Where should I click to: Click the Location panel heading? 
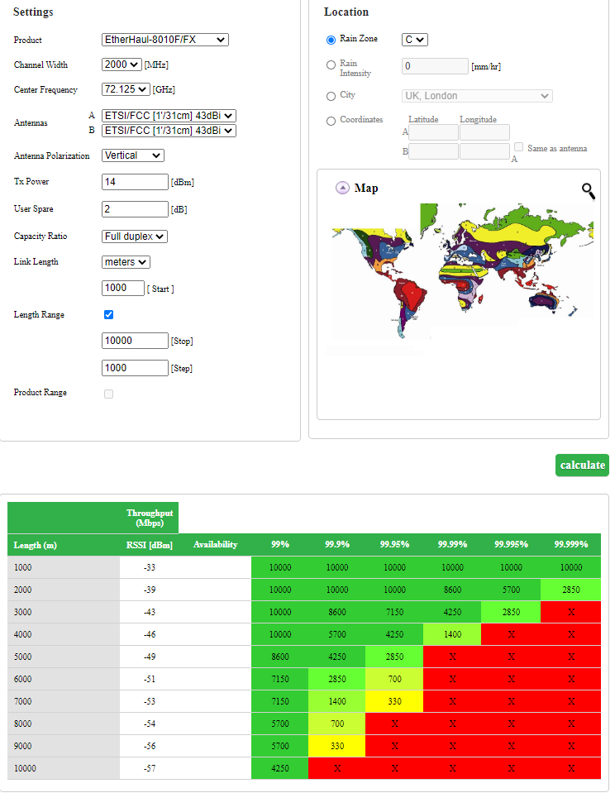point(346,12)
